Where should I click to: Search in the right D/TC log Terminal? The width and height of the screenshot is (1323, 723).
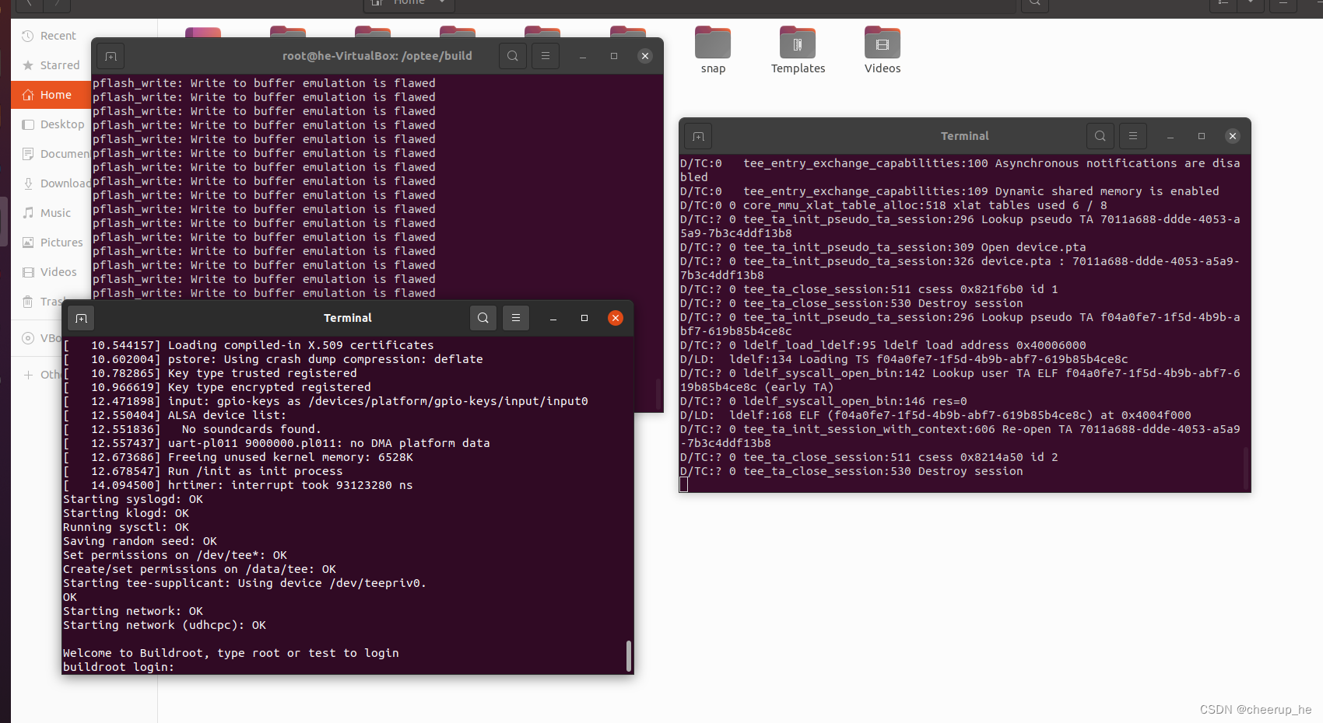(1100, 136)
